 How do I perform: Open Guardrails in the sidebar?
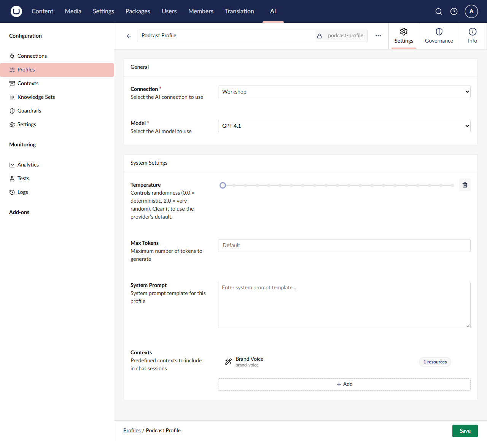pyautogui.click(x=57, y=111)
